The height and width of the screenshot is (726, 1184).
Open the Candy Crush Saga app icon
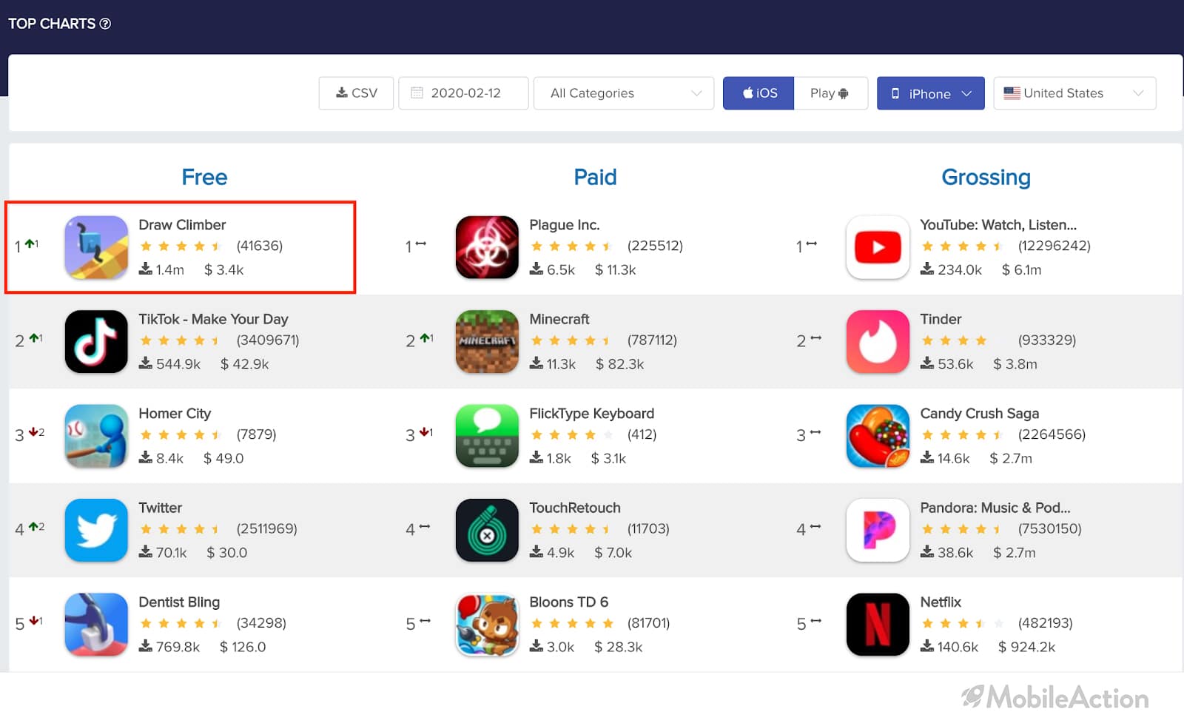[x=878, y=436]
